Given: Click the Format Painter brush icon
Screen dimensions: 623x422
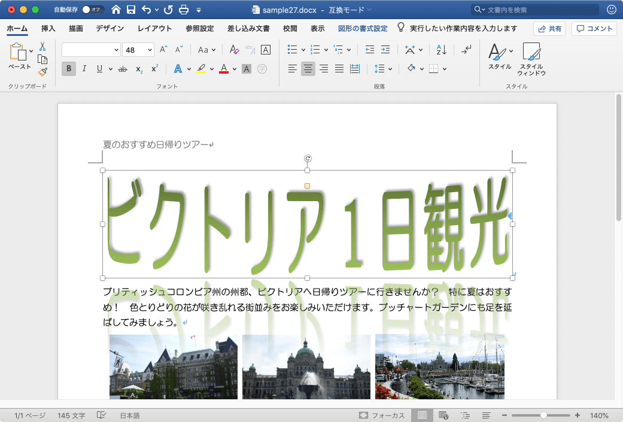Looking at the screenshot, I should click(x=42, y=72).
